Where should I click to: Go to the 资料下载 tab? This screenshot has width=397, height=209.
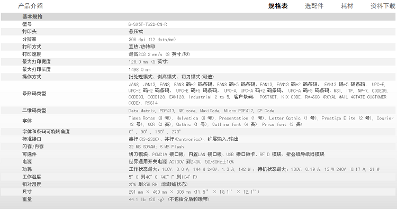tap(383, 6)
